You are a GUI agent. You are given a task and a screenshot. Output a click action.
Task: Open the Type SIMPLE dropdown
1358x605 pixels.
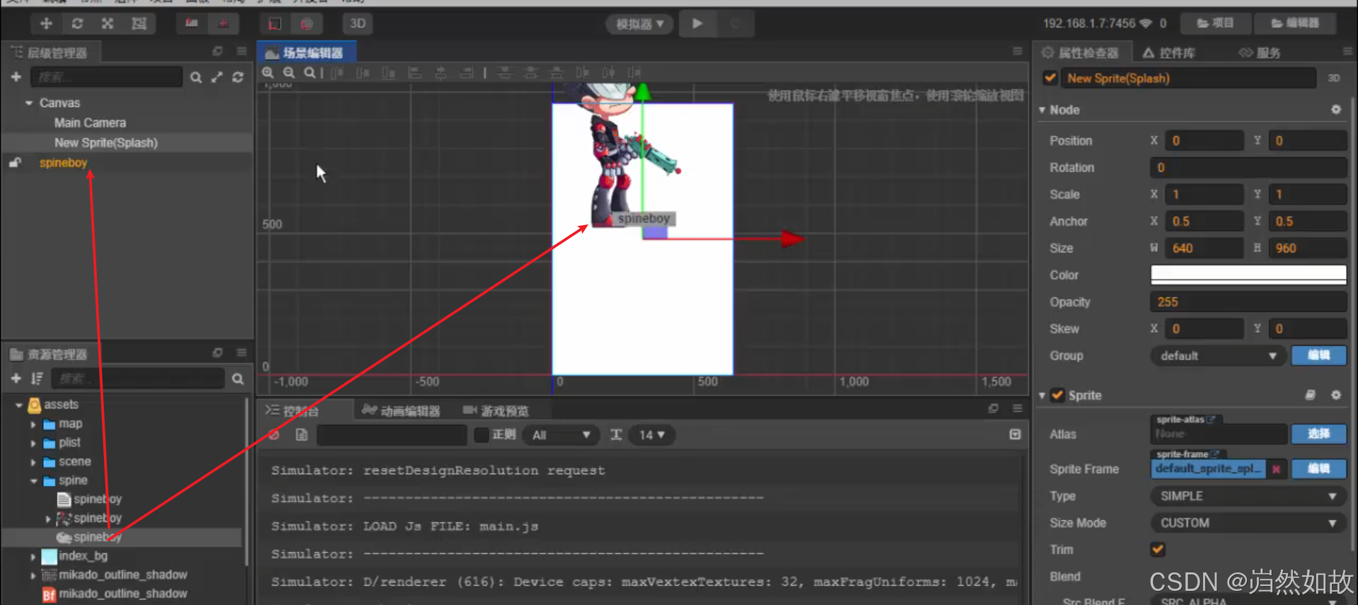(x=1248, y=496)
